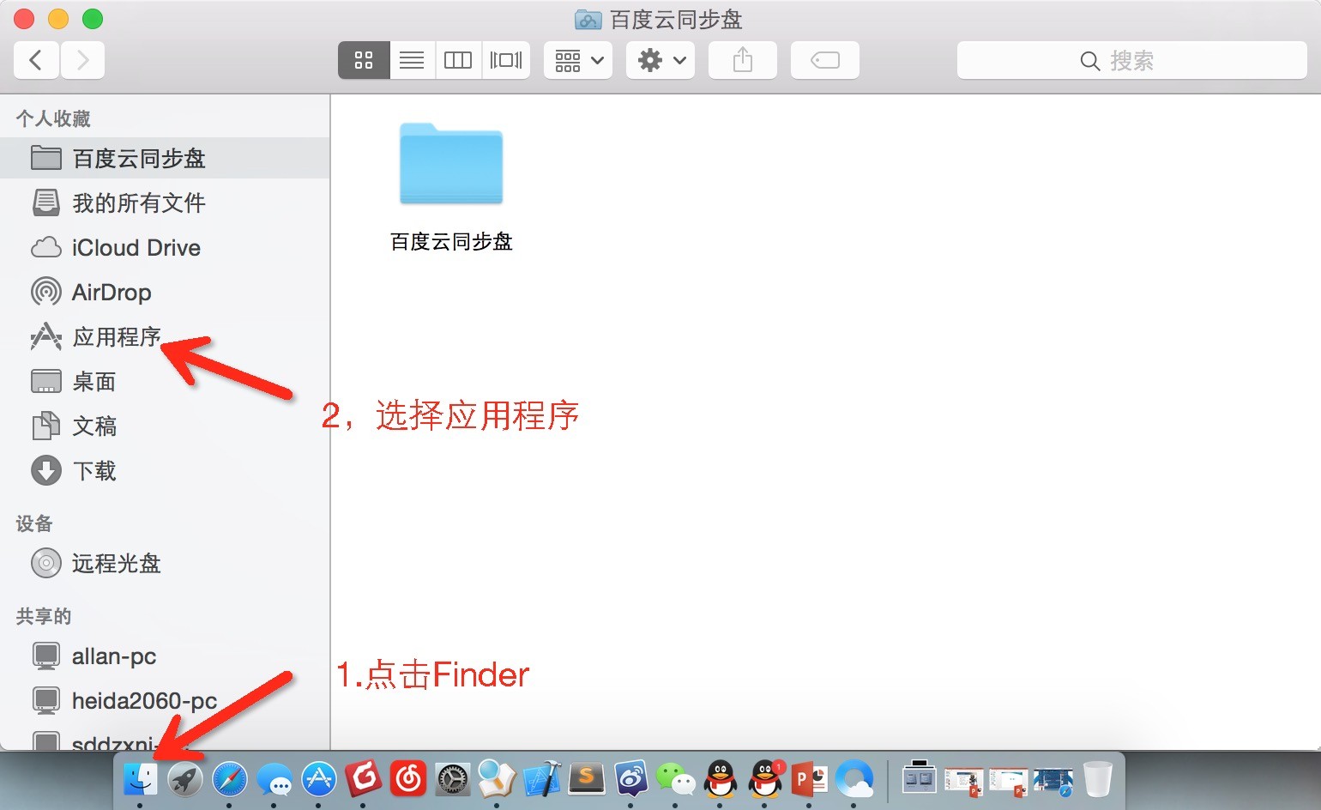The width and height of the screenshot is (1321, 810).
Task: Select shared computer heida2060-pc
Action: point(165,700)
